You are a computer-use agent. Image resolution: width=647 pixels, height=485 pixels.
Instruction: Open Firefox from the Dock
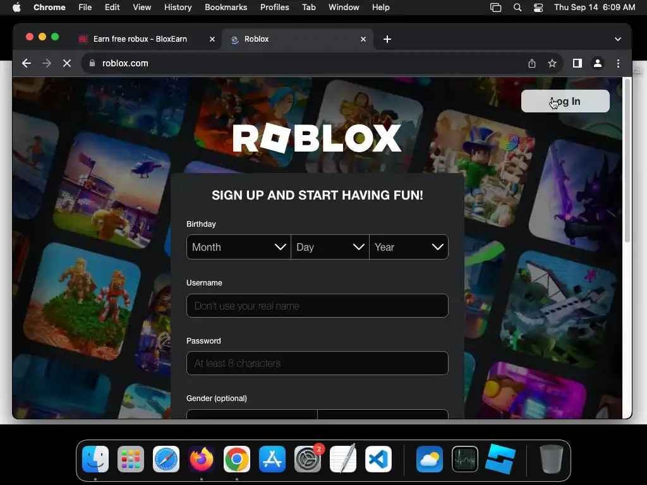click(x=202, y=459)
